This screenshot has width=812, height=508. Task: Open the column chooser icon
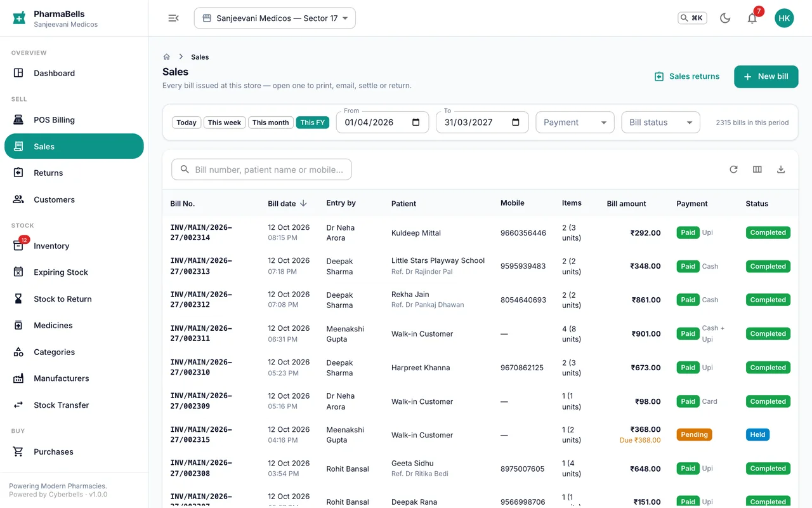click(757, 170)
